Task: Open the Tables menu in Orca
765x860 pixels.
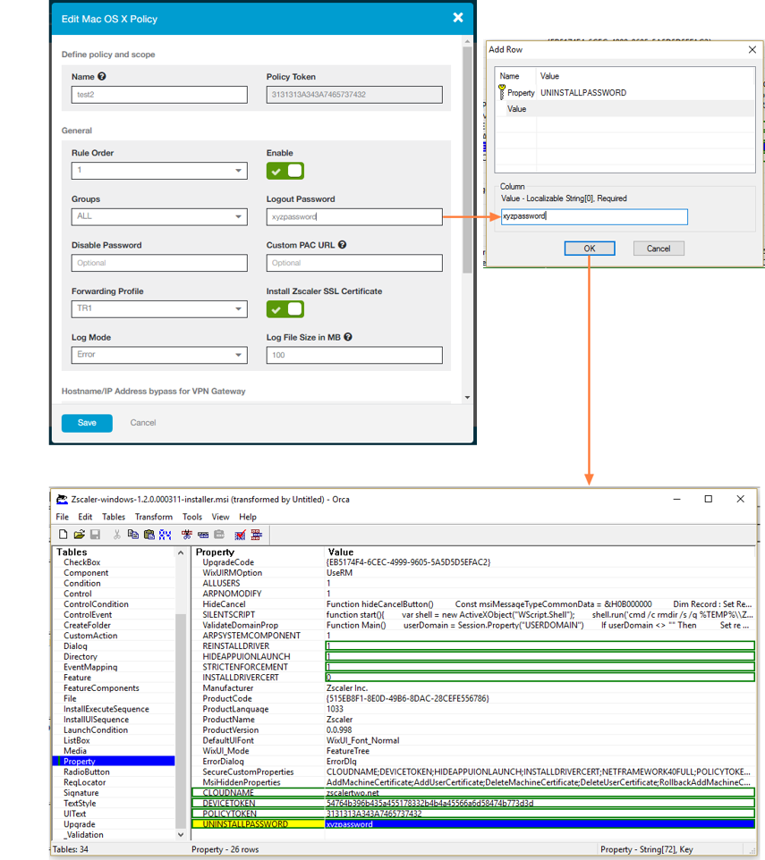Action: point(114,517)
